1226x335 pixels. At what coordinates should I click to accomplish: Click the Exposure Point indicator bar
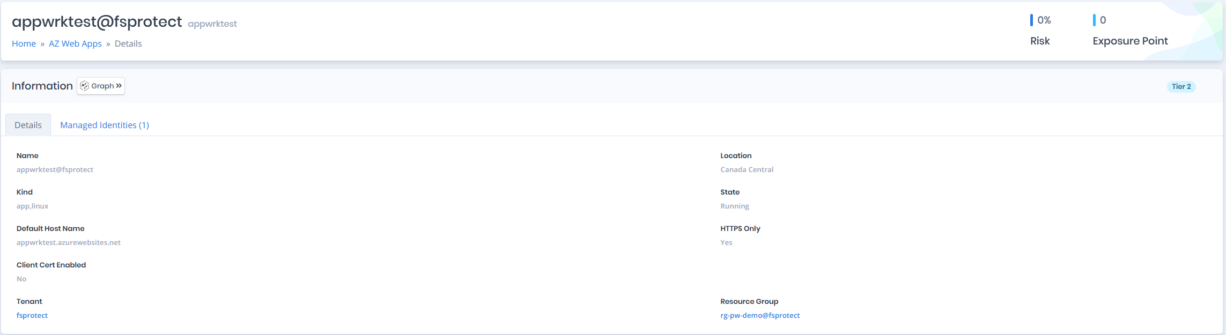pos(1094,20)
